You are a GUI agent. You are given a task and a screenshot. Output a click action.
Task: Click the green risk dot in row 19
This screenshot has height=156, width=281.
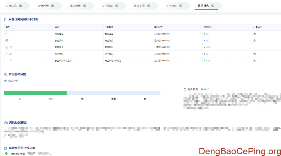[x=205, y=47]
